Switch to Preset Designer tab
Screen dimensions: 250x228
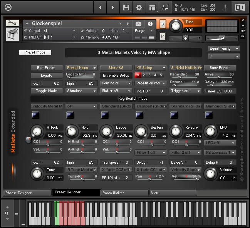coord(76,192)
